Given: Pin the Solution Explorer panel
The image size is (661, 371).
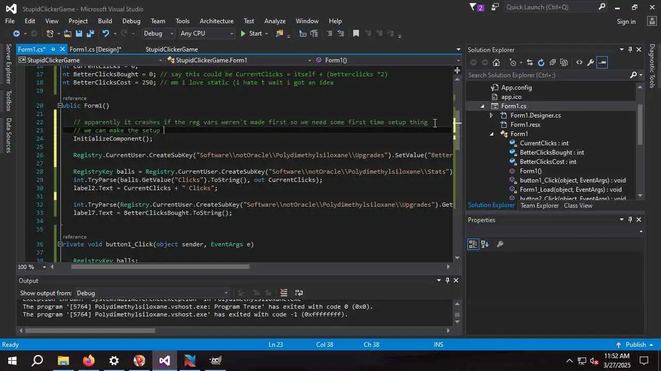Looking at the screenshot, I should click(x=630, y=49).
